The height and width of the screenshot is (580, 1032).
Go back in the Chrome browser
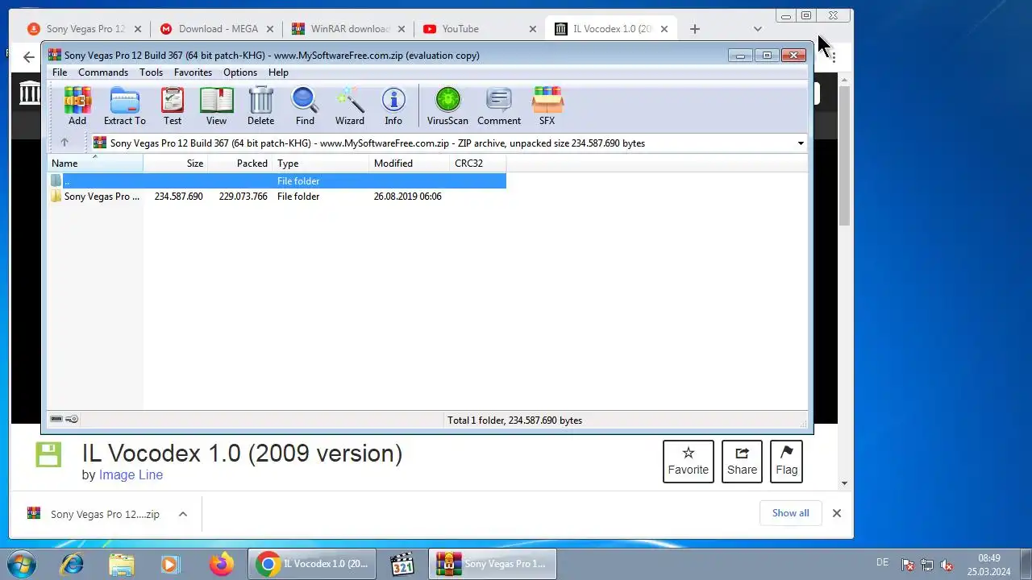[x=29, y=57]
